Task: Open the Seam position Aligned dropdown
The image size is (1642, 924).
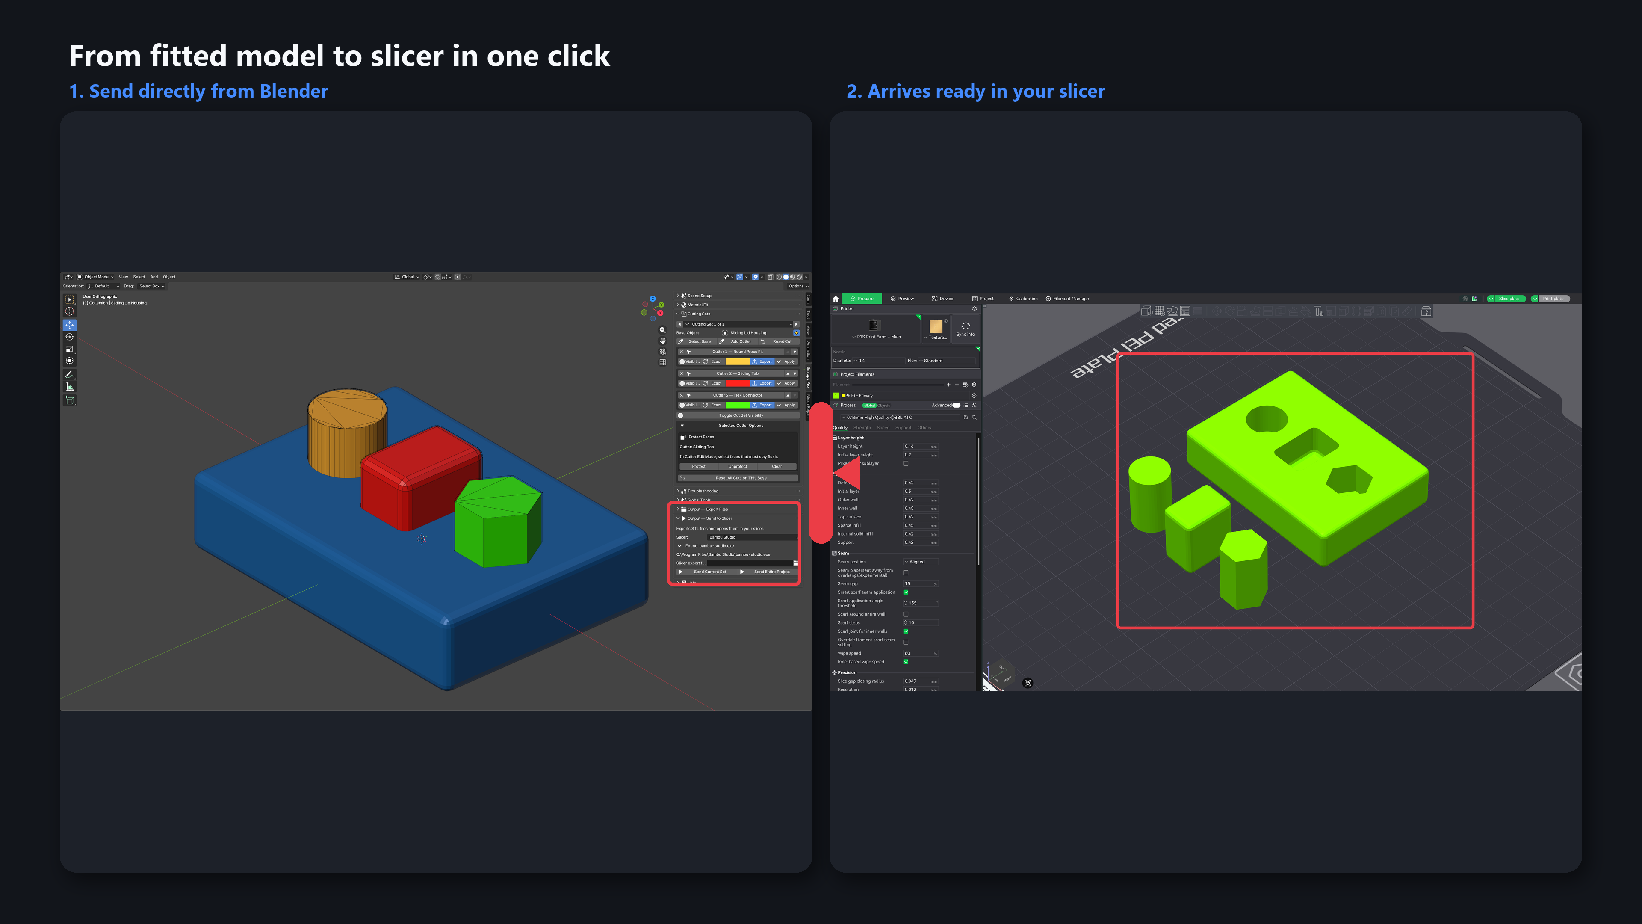Action: (921, 562)
